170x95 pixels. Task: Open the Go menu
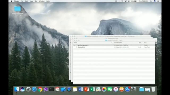point(36,1)
